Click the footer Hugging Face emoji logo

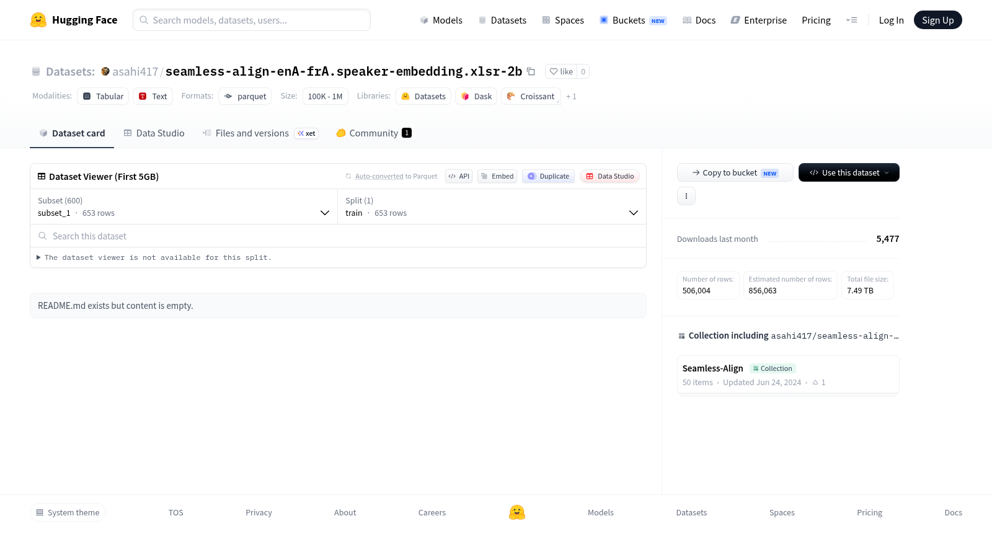click(x=517, y=512)
